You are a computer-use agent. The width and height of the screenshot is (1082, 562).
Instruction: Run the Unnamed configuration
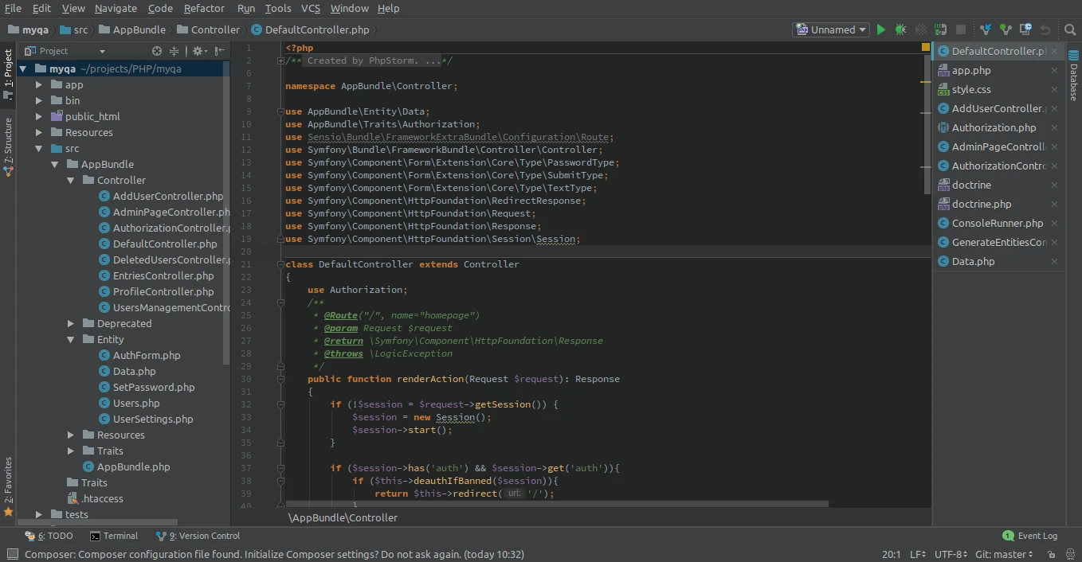[880, 29]
